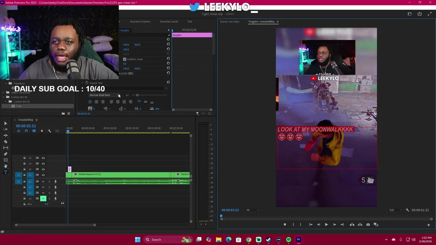Viewport: 436px width, 245px height.
Task: Toggle Linked Selection in timeline
Action: 34,131
